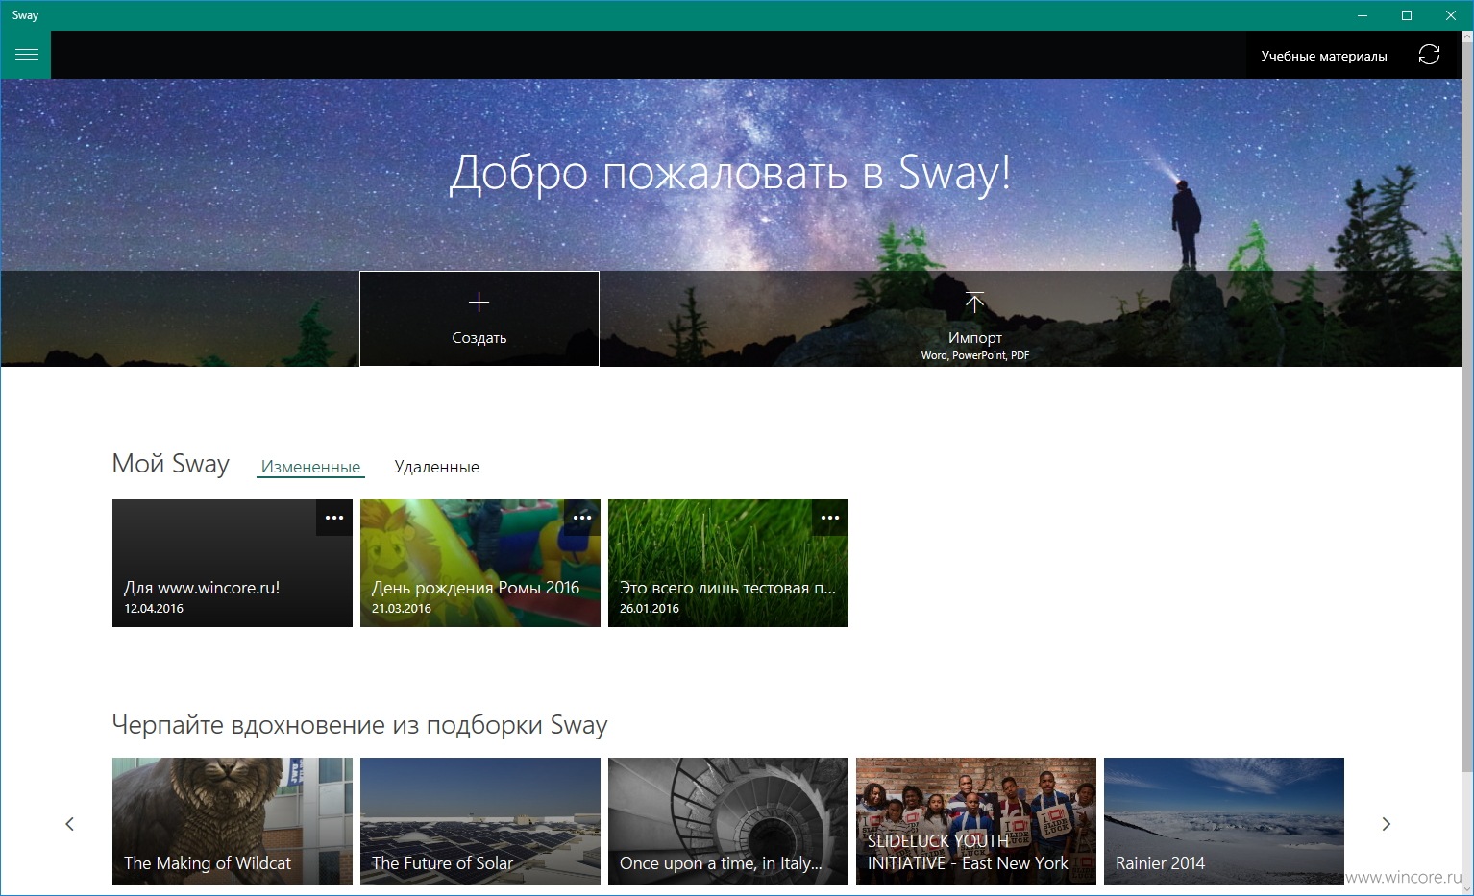
Task: Maximize the Sway window
Action: click(x=1407, y=15)
